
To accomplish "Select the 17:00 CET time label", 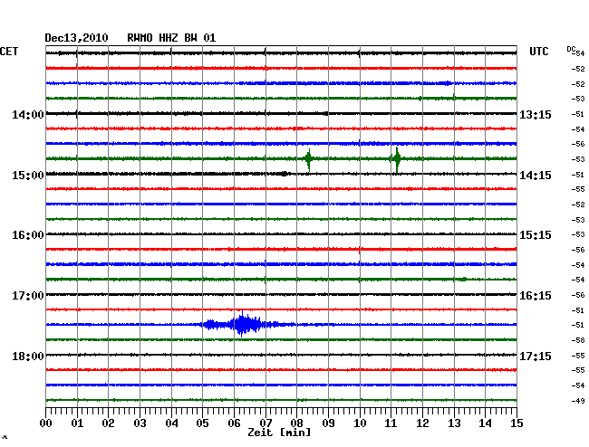I will (x=28, y=296).
